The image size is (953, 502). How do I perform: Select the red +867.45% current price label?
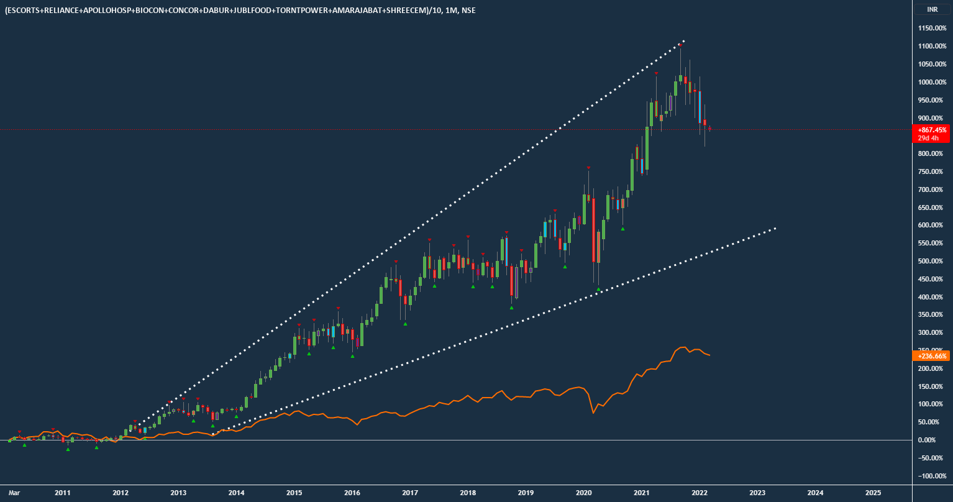[931, 130]
